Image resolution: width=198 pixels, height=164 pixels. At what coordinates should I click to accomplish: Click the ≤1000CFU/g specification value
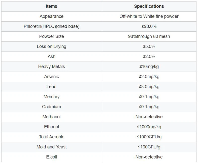click(149, 137)
